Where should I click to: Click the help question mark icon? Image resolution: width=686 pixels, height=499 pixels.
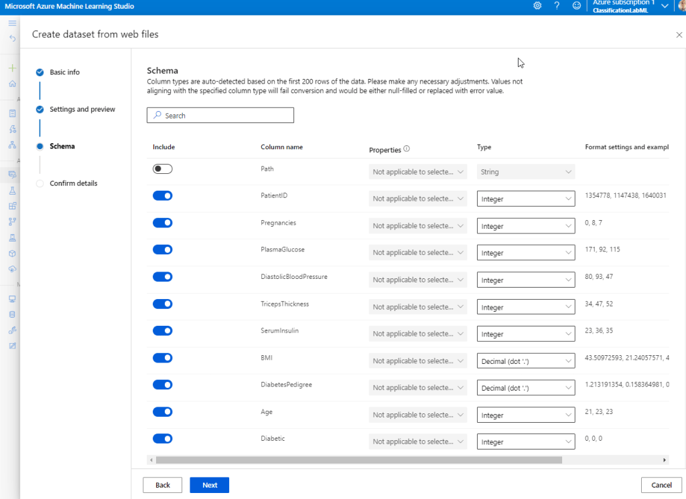pos(557,6)
